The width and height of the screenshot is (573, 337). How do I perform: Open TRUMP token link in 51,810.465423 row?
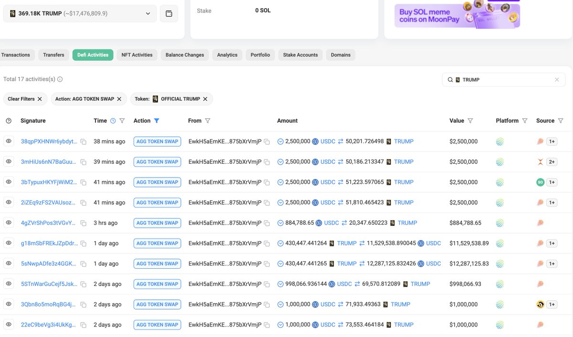404,202
